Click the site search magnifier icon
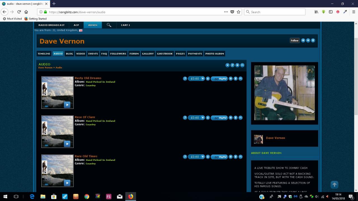 pyautogui.click(x=109, y=25)
